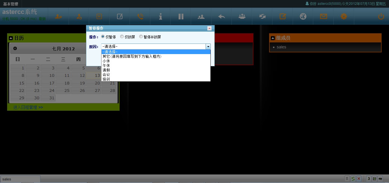Viewport: 389px width, 183px height.
Task: Click the pause bars toolbar icon
Action: coord(181,17)
